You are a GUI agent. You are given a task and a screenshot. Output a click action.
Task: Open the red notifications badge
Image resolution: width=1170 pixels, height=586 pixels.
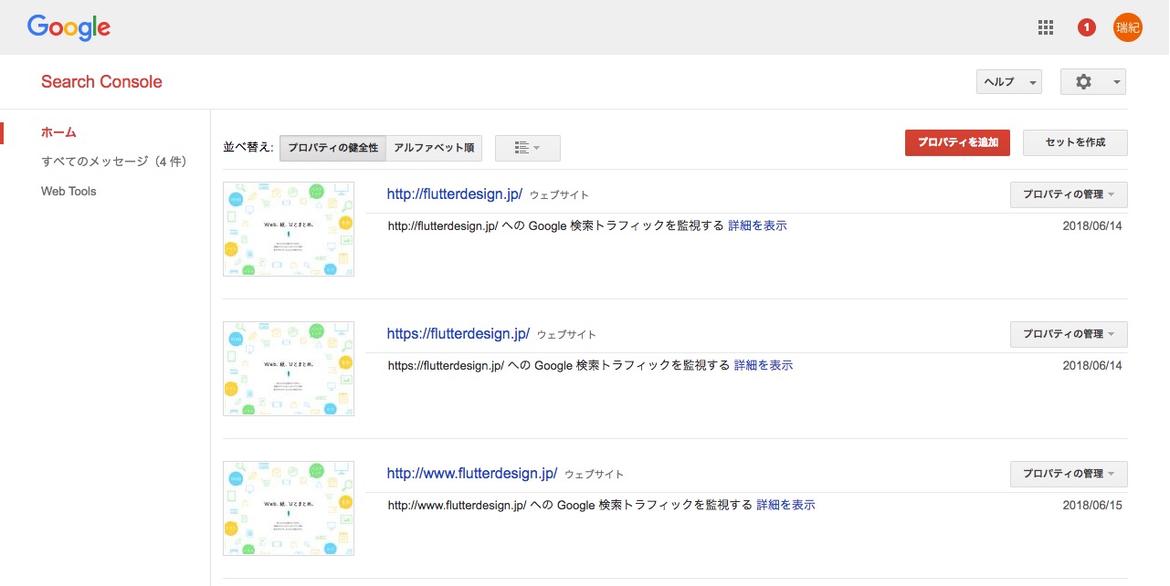(x=1086, y=27)
